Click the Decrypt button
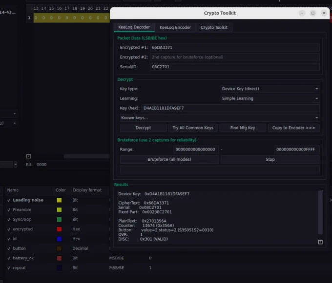Viewport: 332px width, 283px height. (x=143, y=128)
